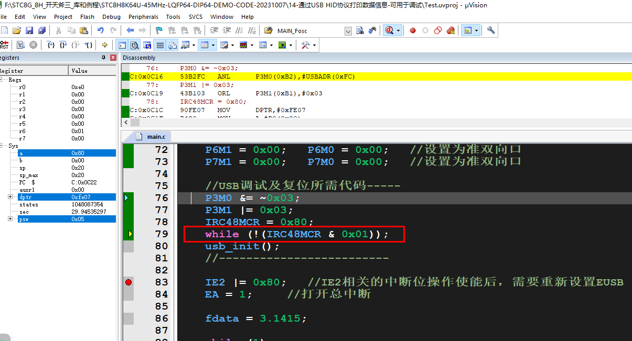Toggle the Command window button
The width and height of the screenshot is (632, 341).
click(x=122, y=45)
